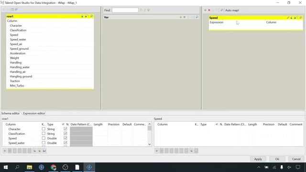Click the Expression column header in Speed table
Image resolution: width=306 pixels, height=172 pixels.
click(x=217, y=22)
